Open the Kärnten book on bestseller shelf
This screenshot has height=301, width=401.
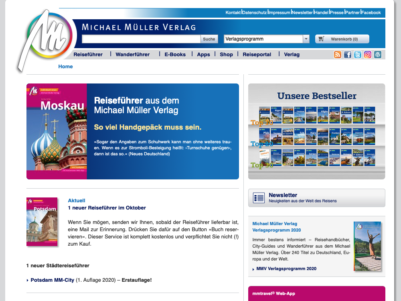click(370, 136)
